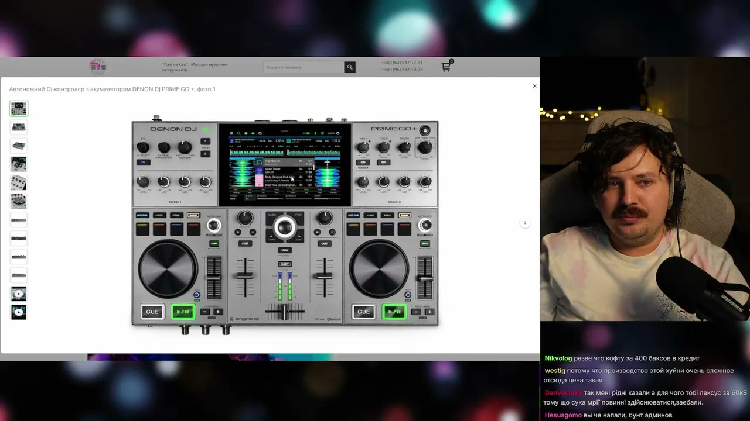
Task: Click the large DENON DJ PRIME GO+ product photo
Action: pos(285,224)
